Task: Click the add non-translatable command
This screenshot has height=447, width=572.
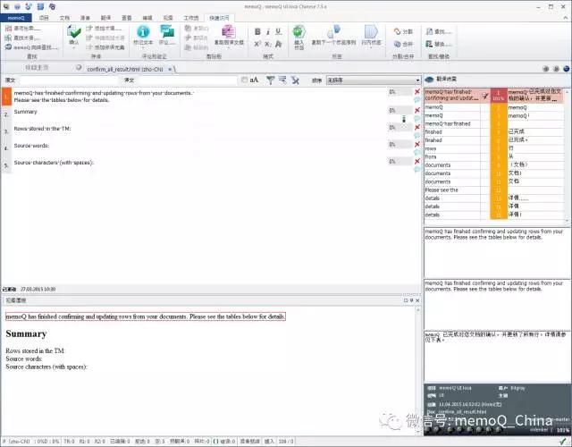Action: point(105,47)
